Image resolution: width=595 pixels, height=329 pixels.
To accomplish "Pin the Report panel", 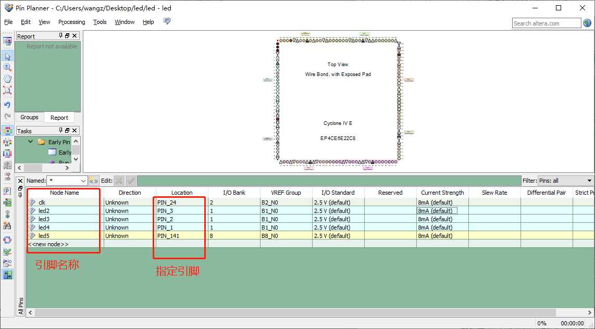I will tap(61, 35).
